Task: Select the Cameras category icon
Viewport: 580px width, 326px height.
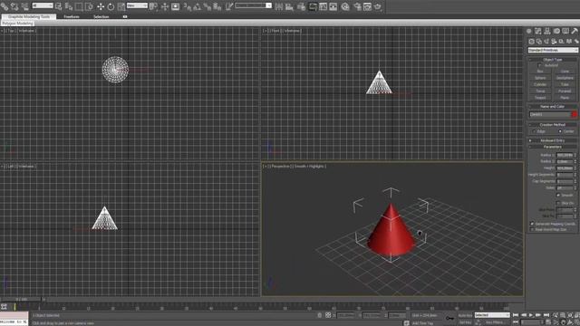Action: pyautogui.click(x=554, y=42)
